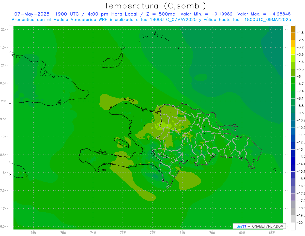
Task: Click the "18N" latitude label
Action: pos(4,173)
